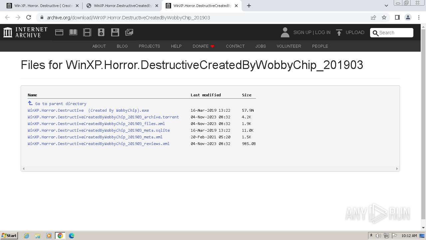
Task: Click the share page icon in address bar
Action: pos(373,17)
